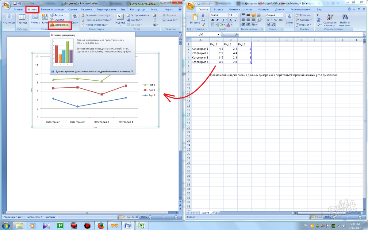The image size is (368, 230).
Task: Open Word's Главная tab
Action: 18,10
